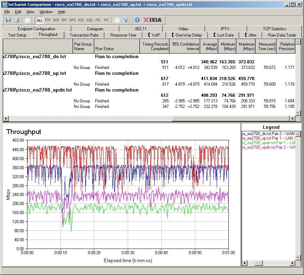Open the Help menu
The height and width of the screenshot is (275, 304).
[x=61, y=12]
